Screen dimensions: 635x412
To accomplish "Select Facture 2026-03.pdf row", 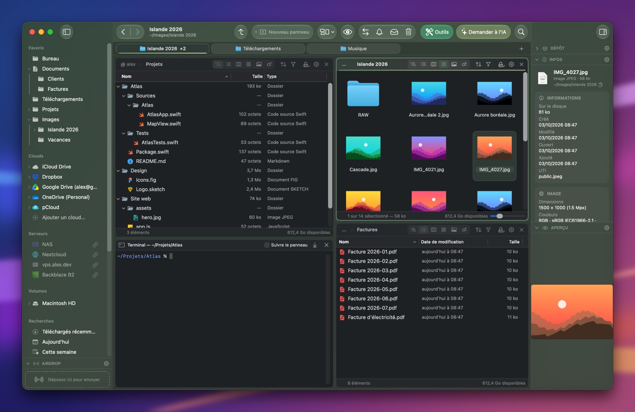I will 432,271.
